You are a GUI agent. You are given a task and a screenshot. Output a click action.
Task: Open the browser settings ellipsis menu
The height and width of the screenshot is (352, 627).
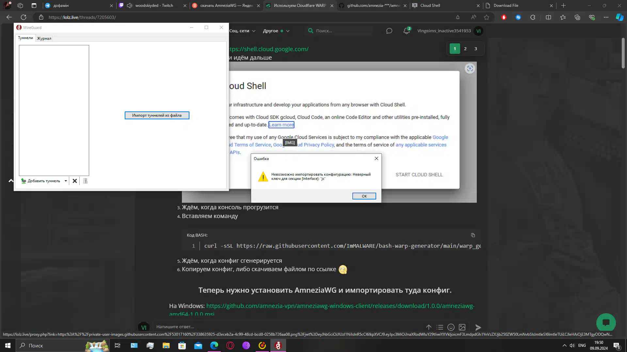(606, 17)
